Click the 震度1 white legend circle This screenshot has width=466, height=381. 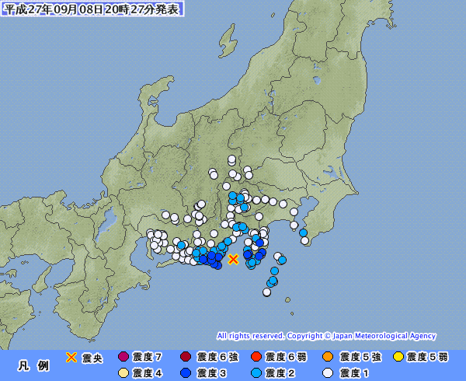328,373
